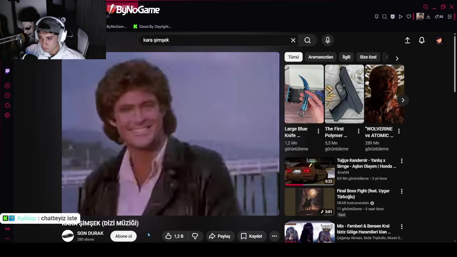Subscribe with the 'Abone ol' button
This screenshot has height=257, width=457.
(124, 236)
